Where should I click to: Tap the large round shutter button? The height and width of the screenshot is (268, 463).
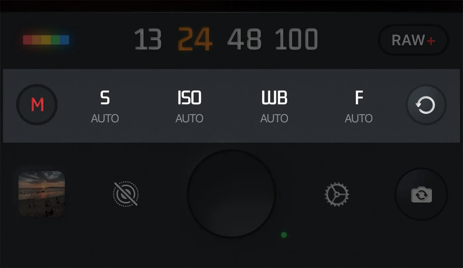[x=232, y=193]
